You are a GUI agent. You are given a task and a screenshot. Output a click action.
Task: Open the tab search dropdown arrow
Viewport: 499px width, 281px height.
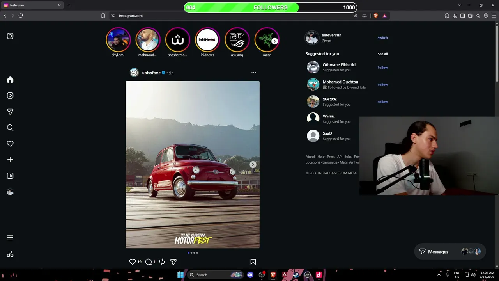pos(460,5)
